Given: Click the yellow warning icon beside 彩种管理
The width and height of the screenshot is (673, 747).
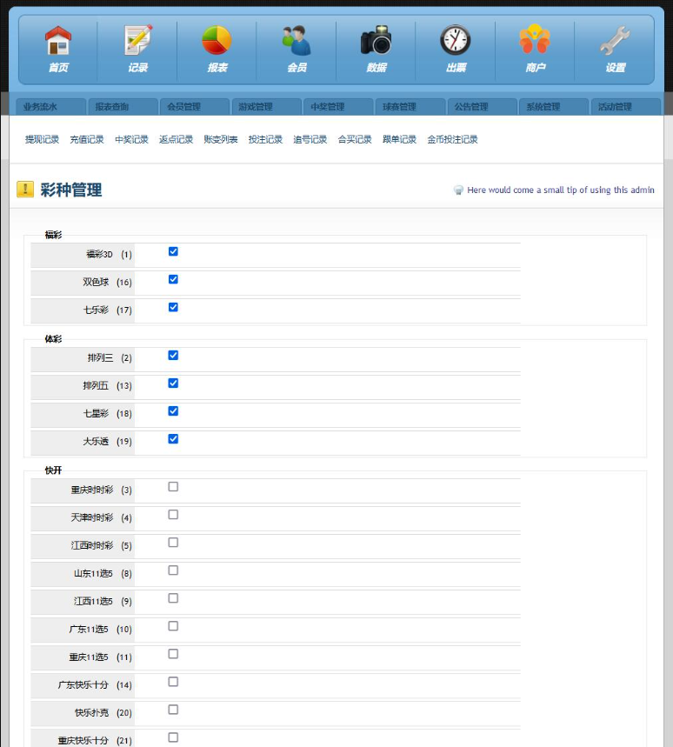Looking at the screenshot, I should click(x=25, y=189).
